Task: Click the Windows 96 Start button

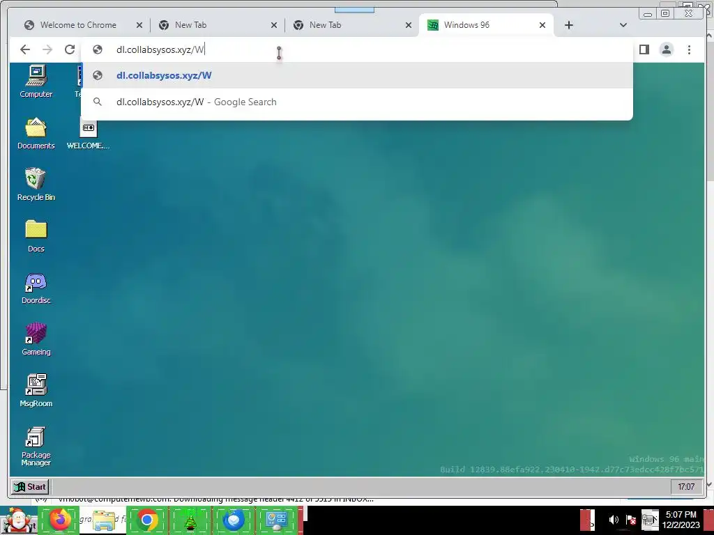Action: (29, 487)
